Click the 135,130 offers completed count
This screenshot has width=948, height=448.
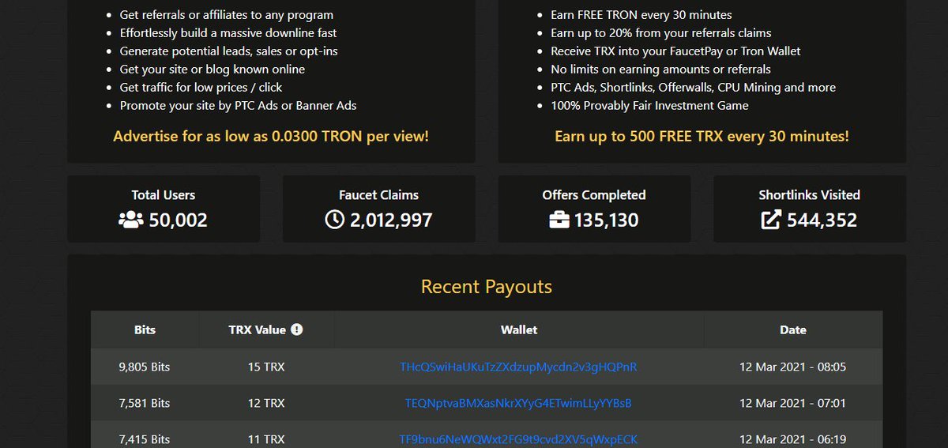tap(607, 220)
